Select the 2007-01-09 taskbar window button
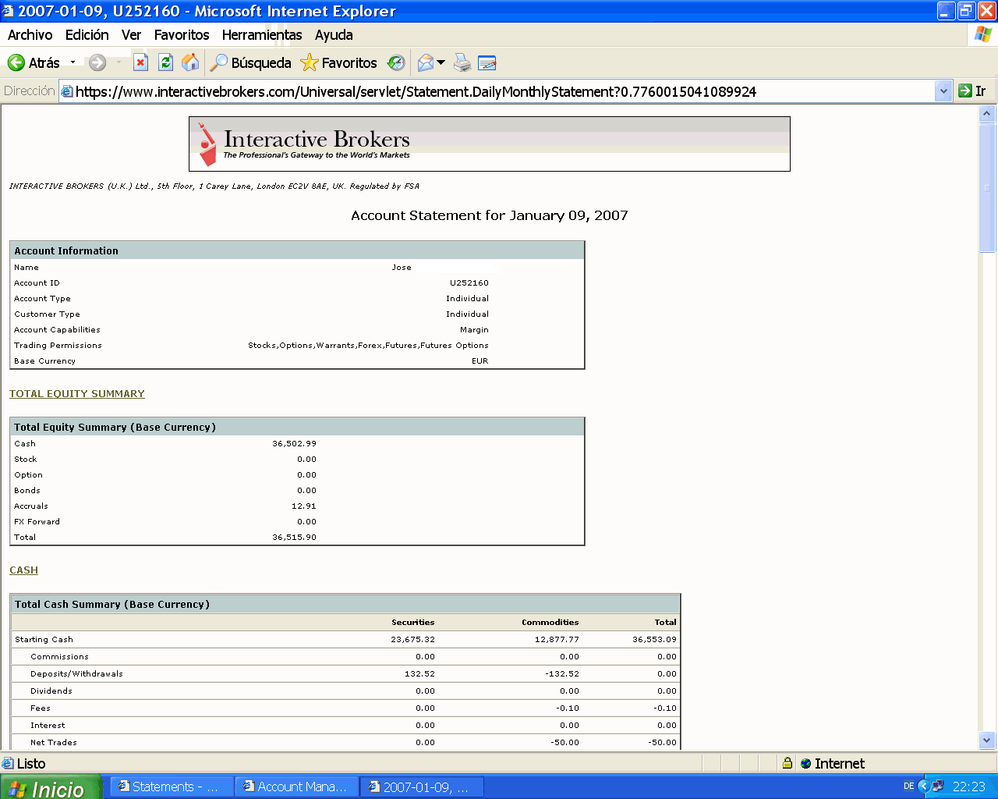The height and width of the screenshot is (799, 998). 423,787
